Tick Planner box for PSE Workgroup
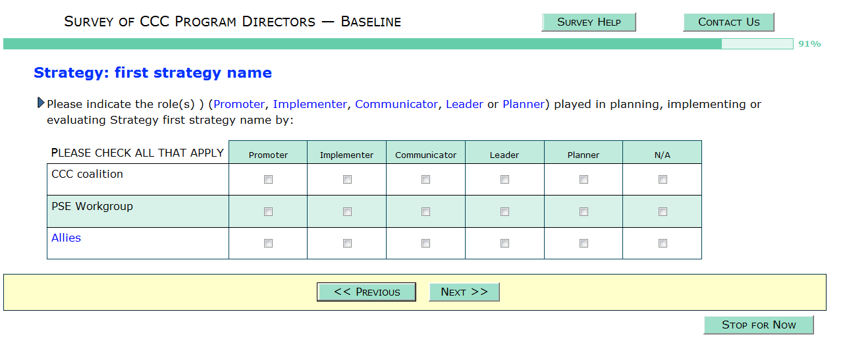 584,211
